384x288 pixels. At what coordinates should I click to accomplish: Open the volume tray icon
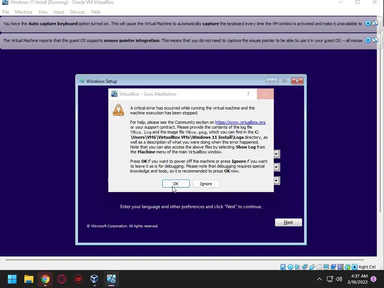pyautogui.click(x=339, y=279)
